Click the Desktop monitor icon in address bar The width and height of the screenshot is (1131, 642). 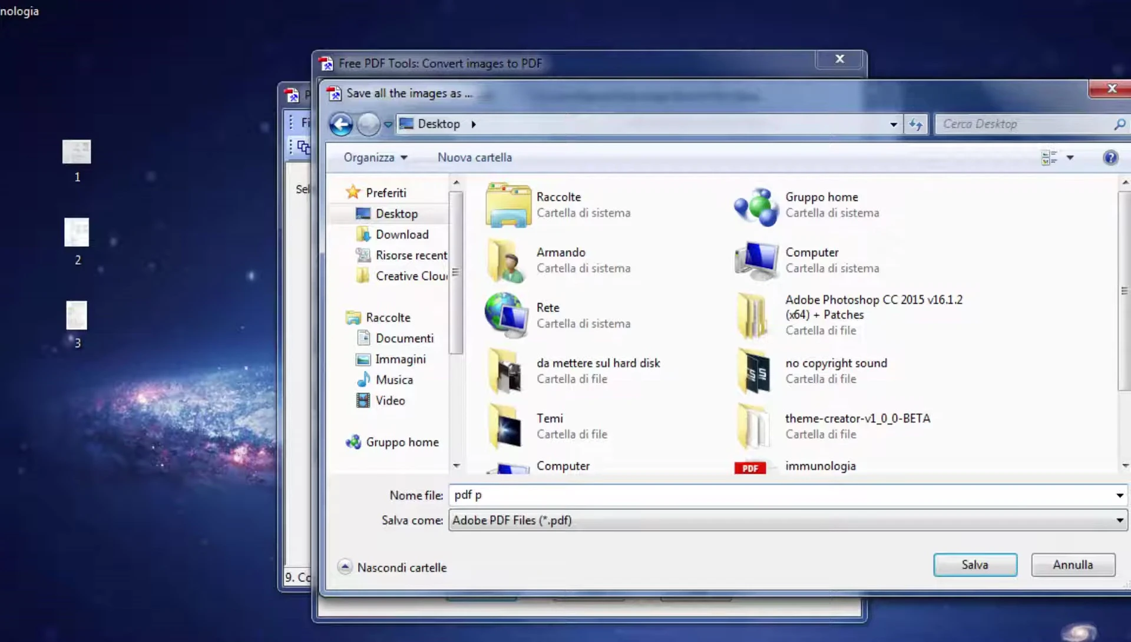click(x=406, y=124)
